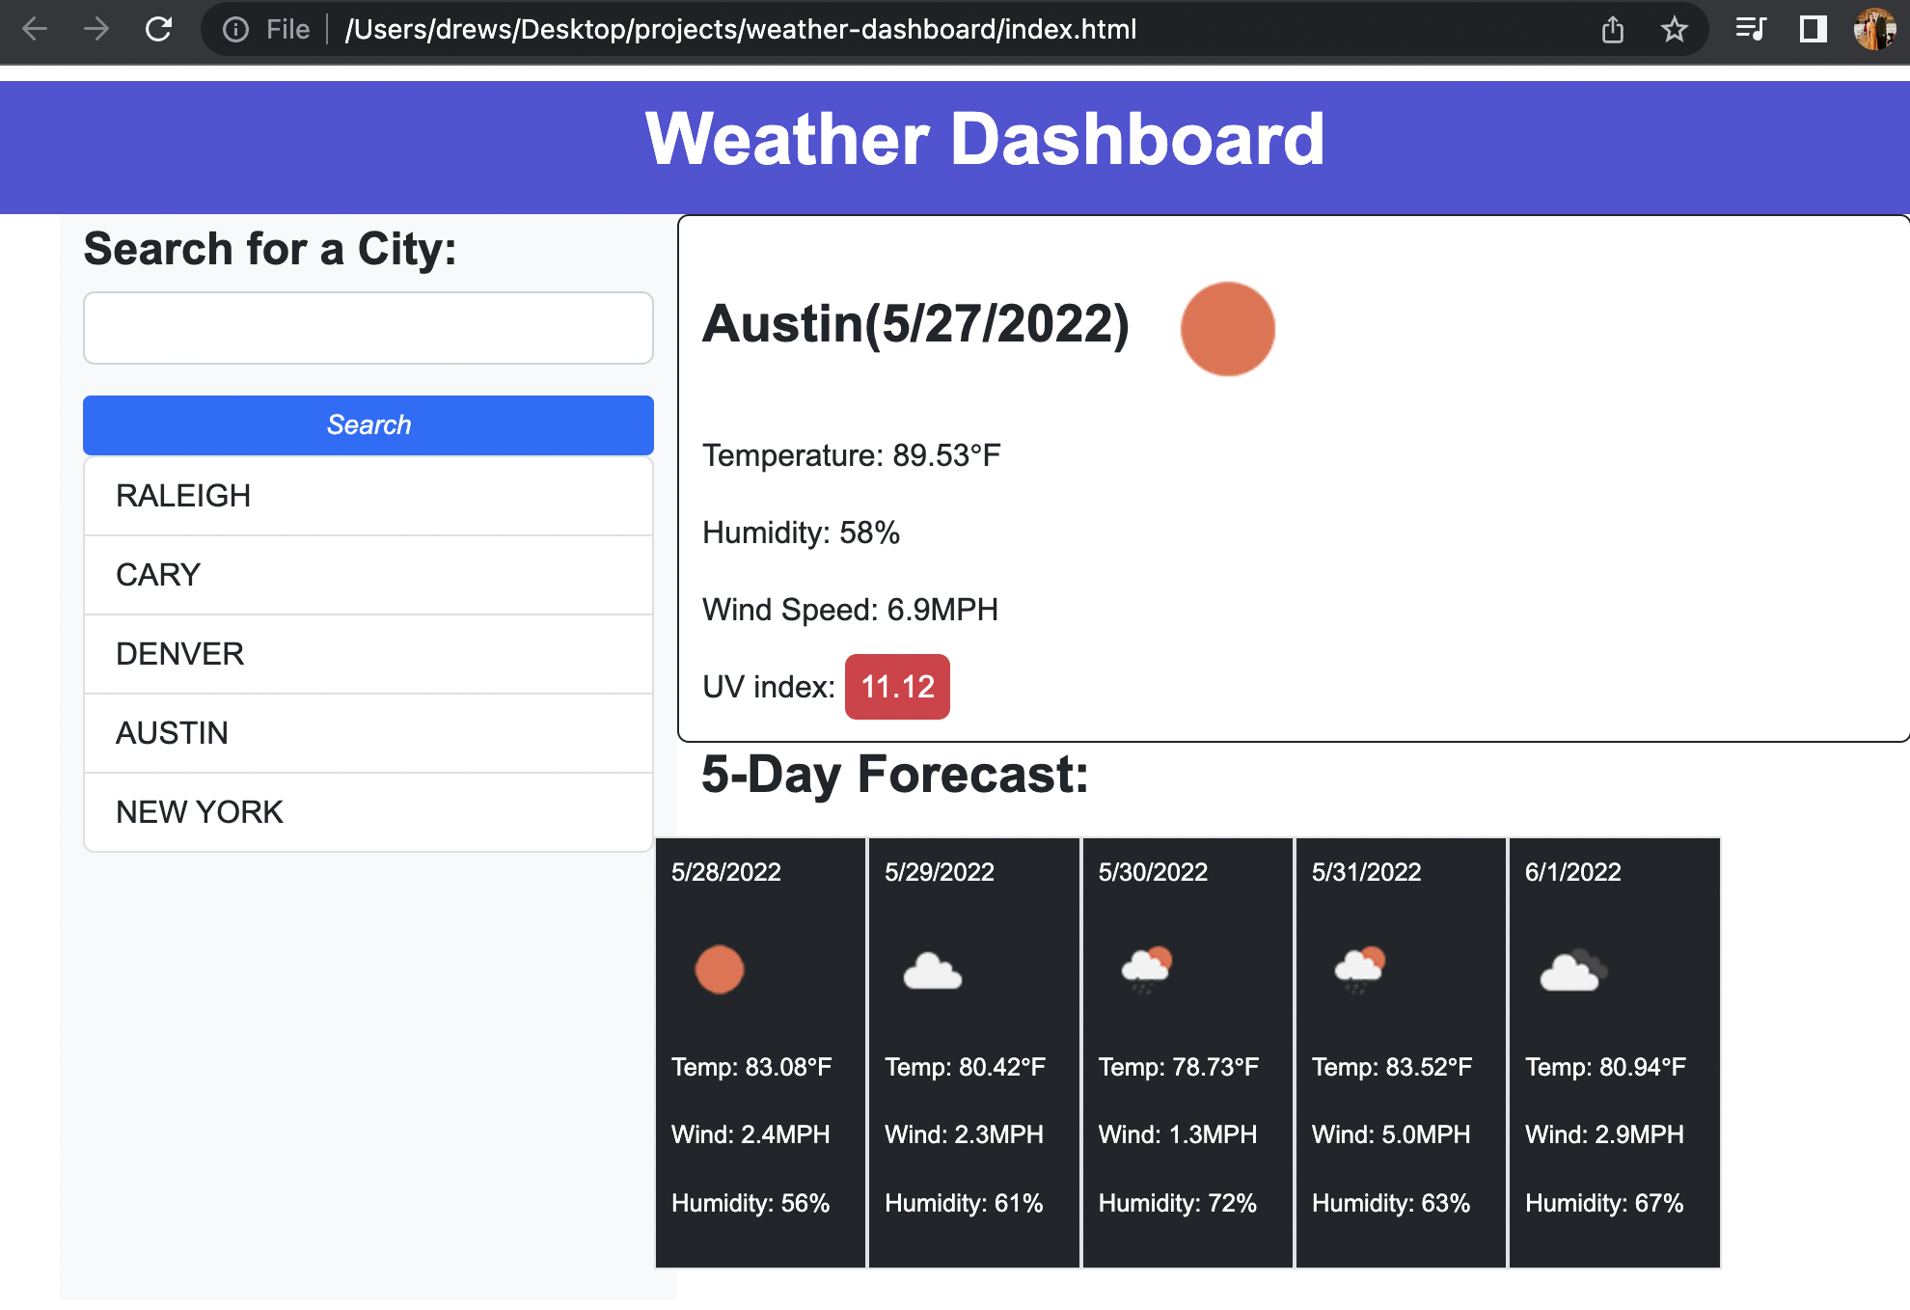
Task: Click Humidity: 63% forecast value
Action: click(1391, 1203)
